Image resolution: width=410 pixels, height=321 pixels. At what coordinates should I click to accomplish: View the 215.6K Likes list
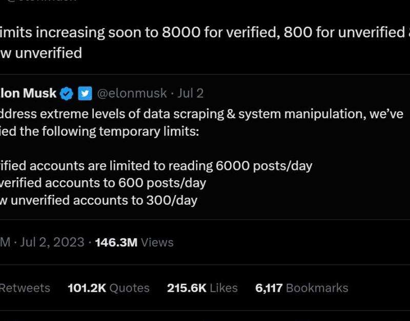pyautogui.click(x=202, y=288)
